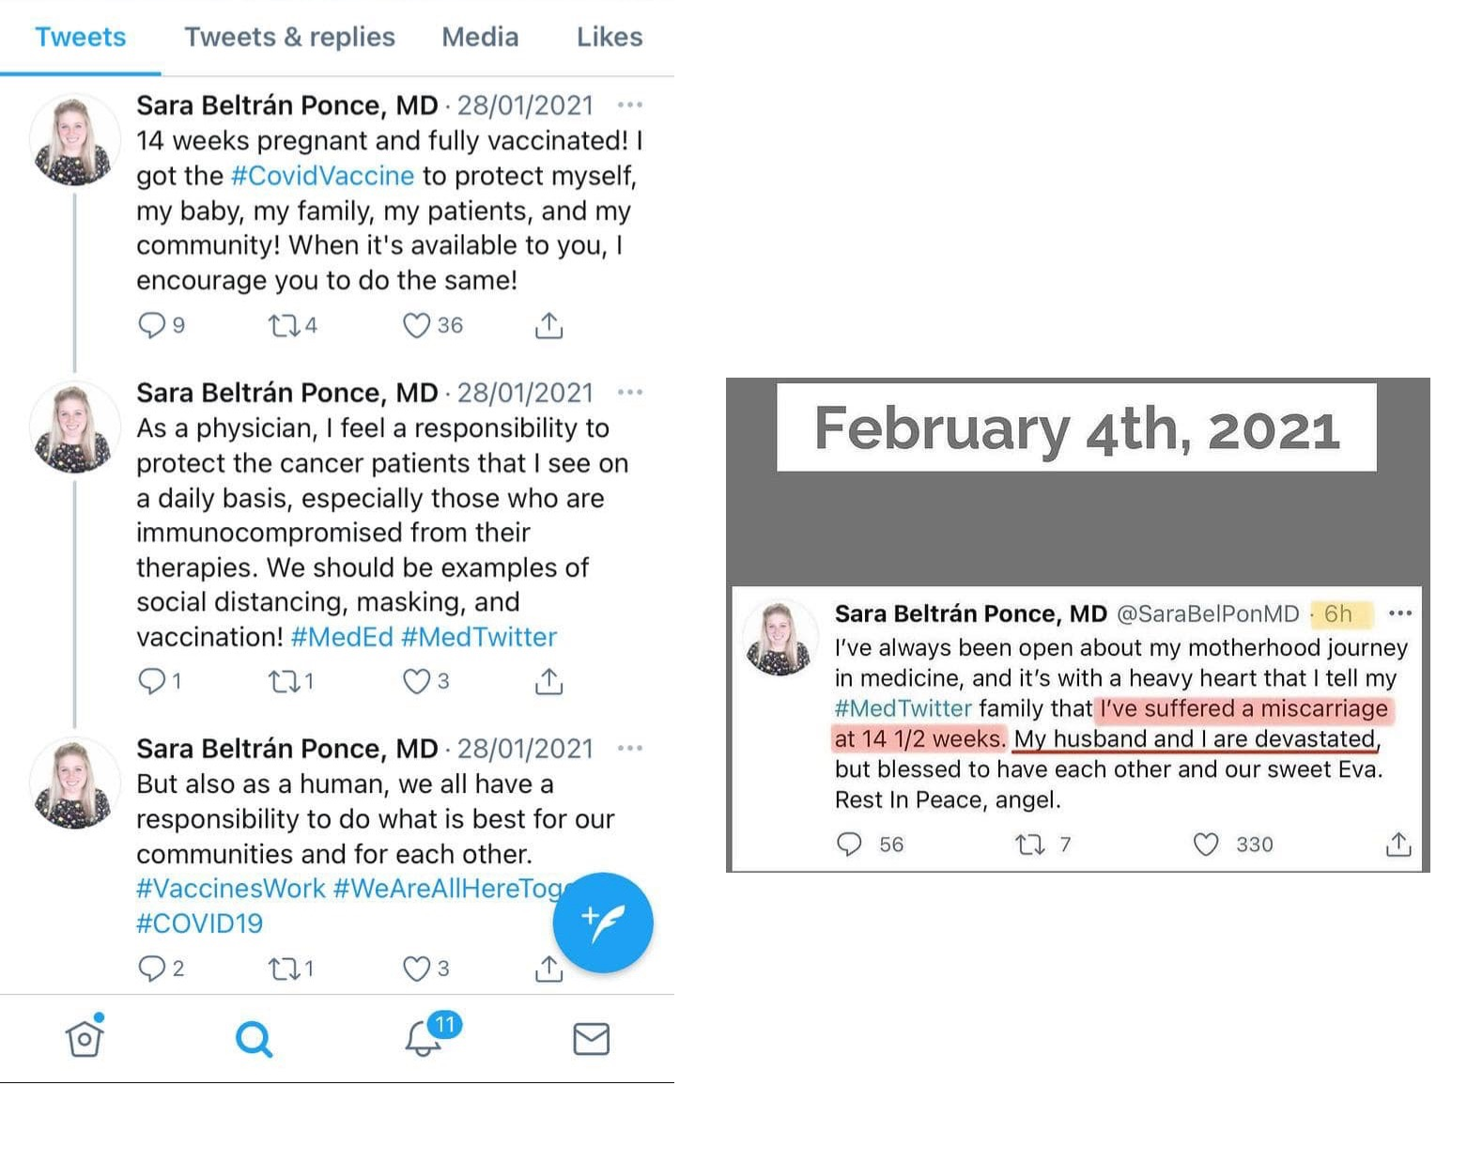Switch to the Media tab
1467x1163 pixels.
click(480, 37)
